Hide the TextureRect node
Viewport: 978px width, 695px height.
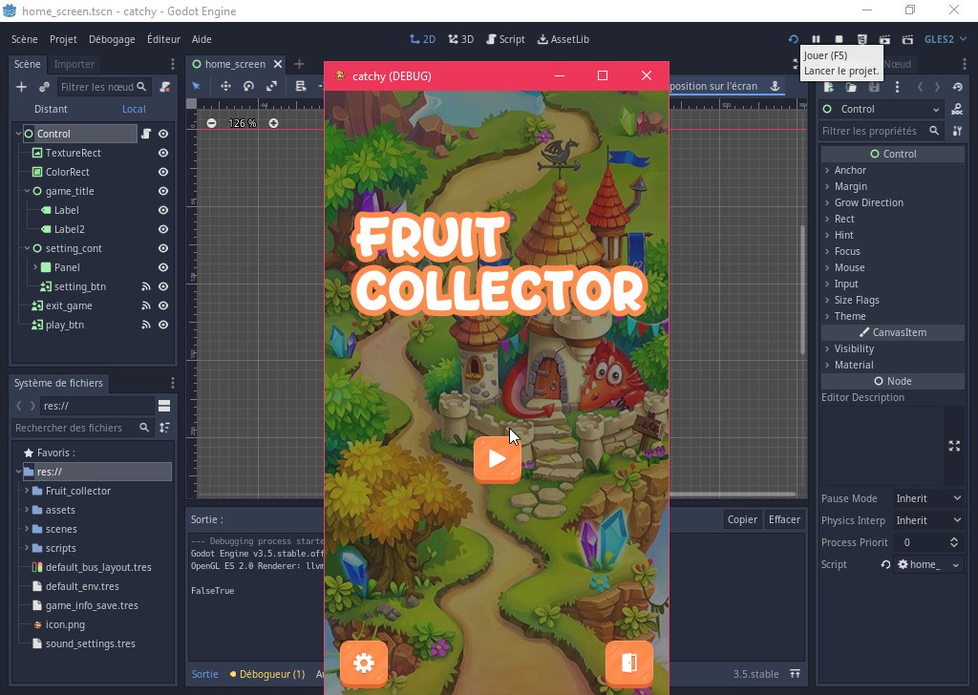click(162, 153)
